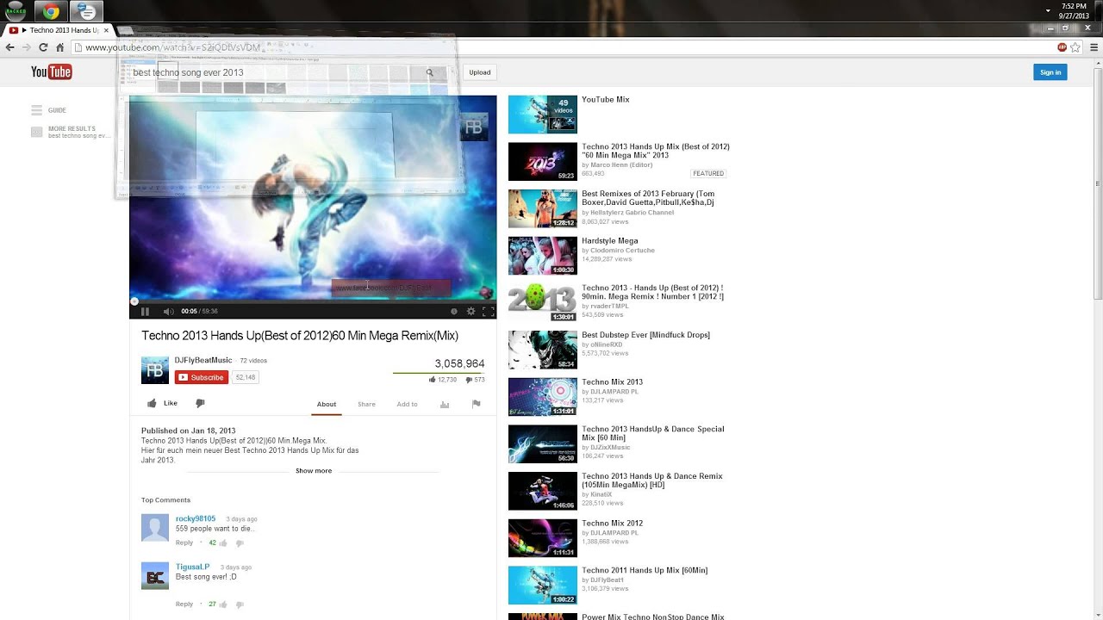Open Chrome from the taskbar
This screenshot has height=620, width=1103.
(x=51, y=12)
